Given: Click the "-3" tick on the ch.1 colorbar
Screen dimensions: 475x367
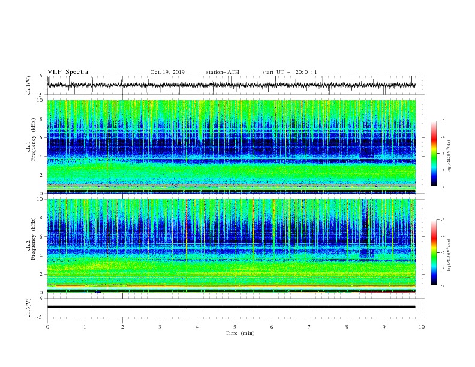Looking at the screenshot, I should click(x=442, y=121).
